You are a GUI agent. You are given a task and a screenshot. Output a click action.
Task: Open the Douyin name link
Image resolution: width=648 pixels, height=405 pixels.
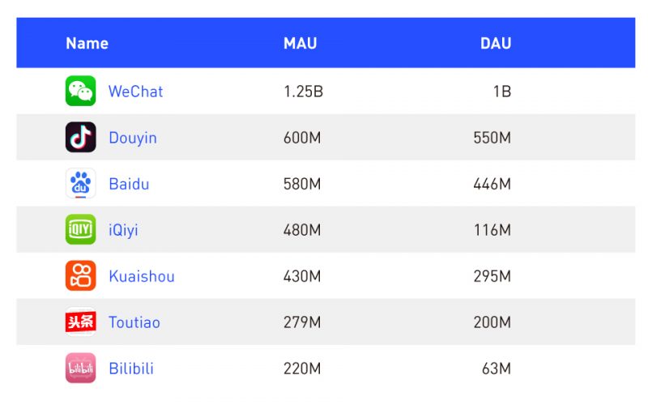coord(133,138)
